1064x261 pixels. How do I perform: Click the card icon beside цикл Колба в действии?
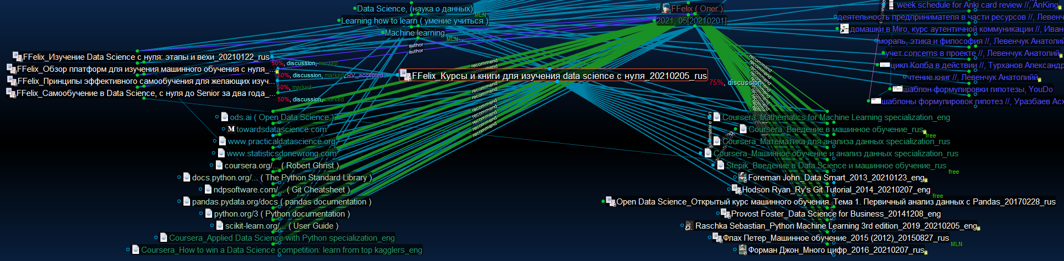coord(885,65)
